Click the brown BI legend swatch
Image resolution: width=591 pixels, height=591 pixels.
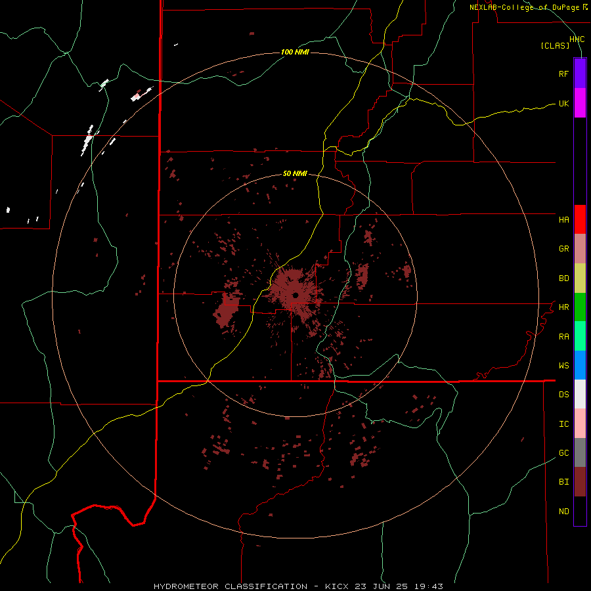tap(580, 482)
